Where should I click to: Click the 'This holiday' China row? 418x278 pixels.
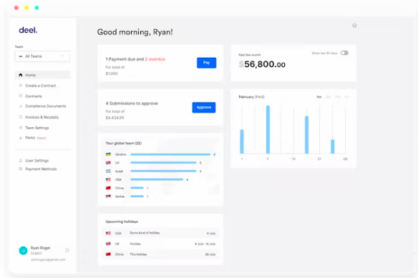tap(160, 254)
